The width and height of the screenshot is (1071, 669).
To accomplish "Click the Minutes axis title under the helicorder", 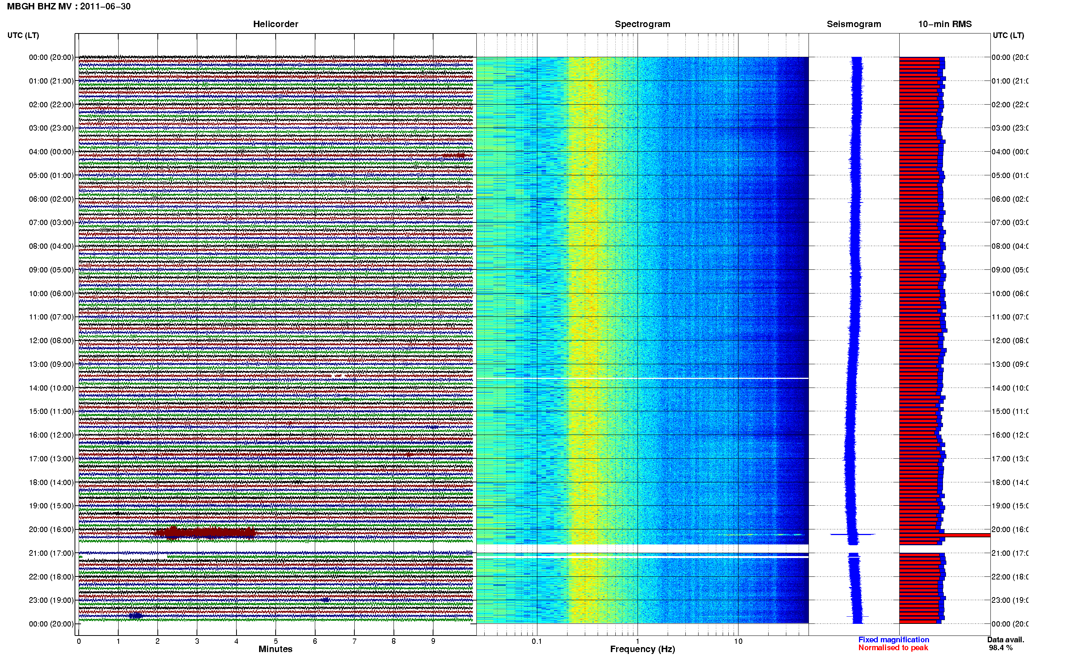I will [275, 649].
